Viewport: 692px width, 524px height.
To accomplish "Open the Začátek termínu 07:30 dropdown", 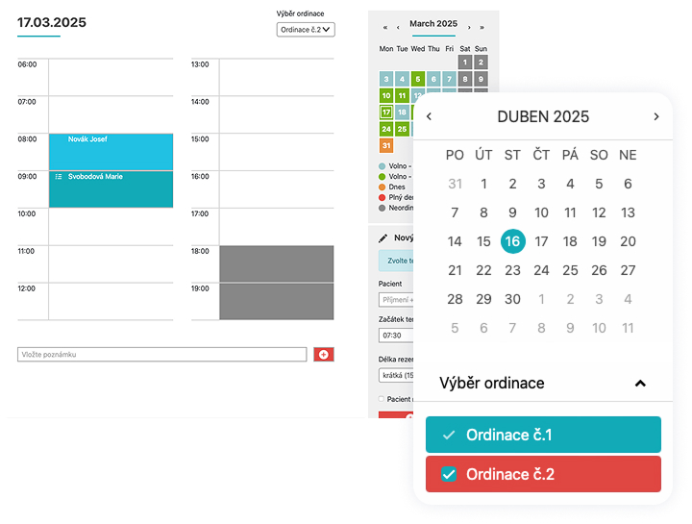I will [396, 335].
